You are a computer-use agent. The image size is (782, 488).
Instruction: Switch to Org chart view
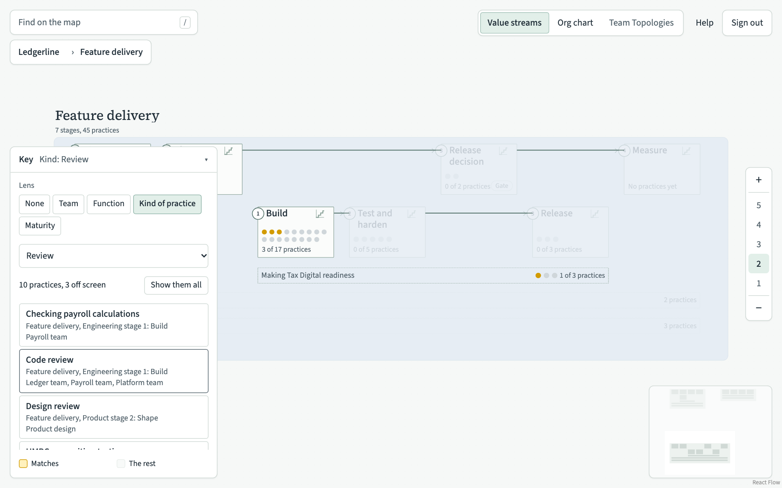[575, 23]
